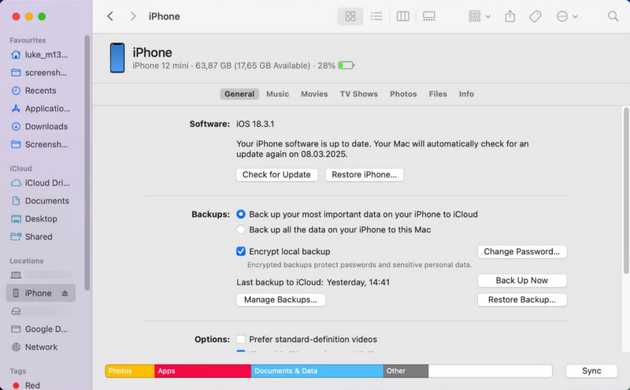Image resolution: width=630 pixels, height=390 pixels.
Task: Eject the iPhone using eject icon
Action: (x=65, y=293)
